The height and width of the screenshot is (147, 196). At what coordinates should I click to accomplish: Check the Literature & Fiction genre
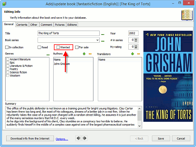[8, 66]
